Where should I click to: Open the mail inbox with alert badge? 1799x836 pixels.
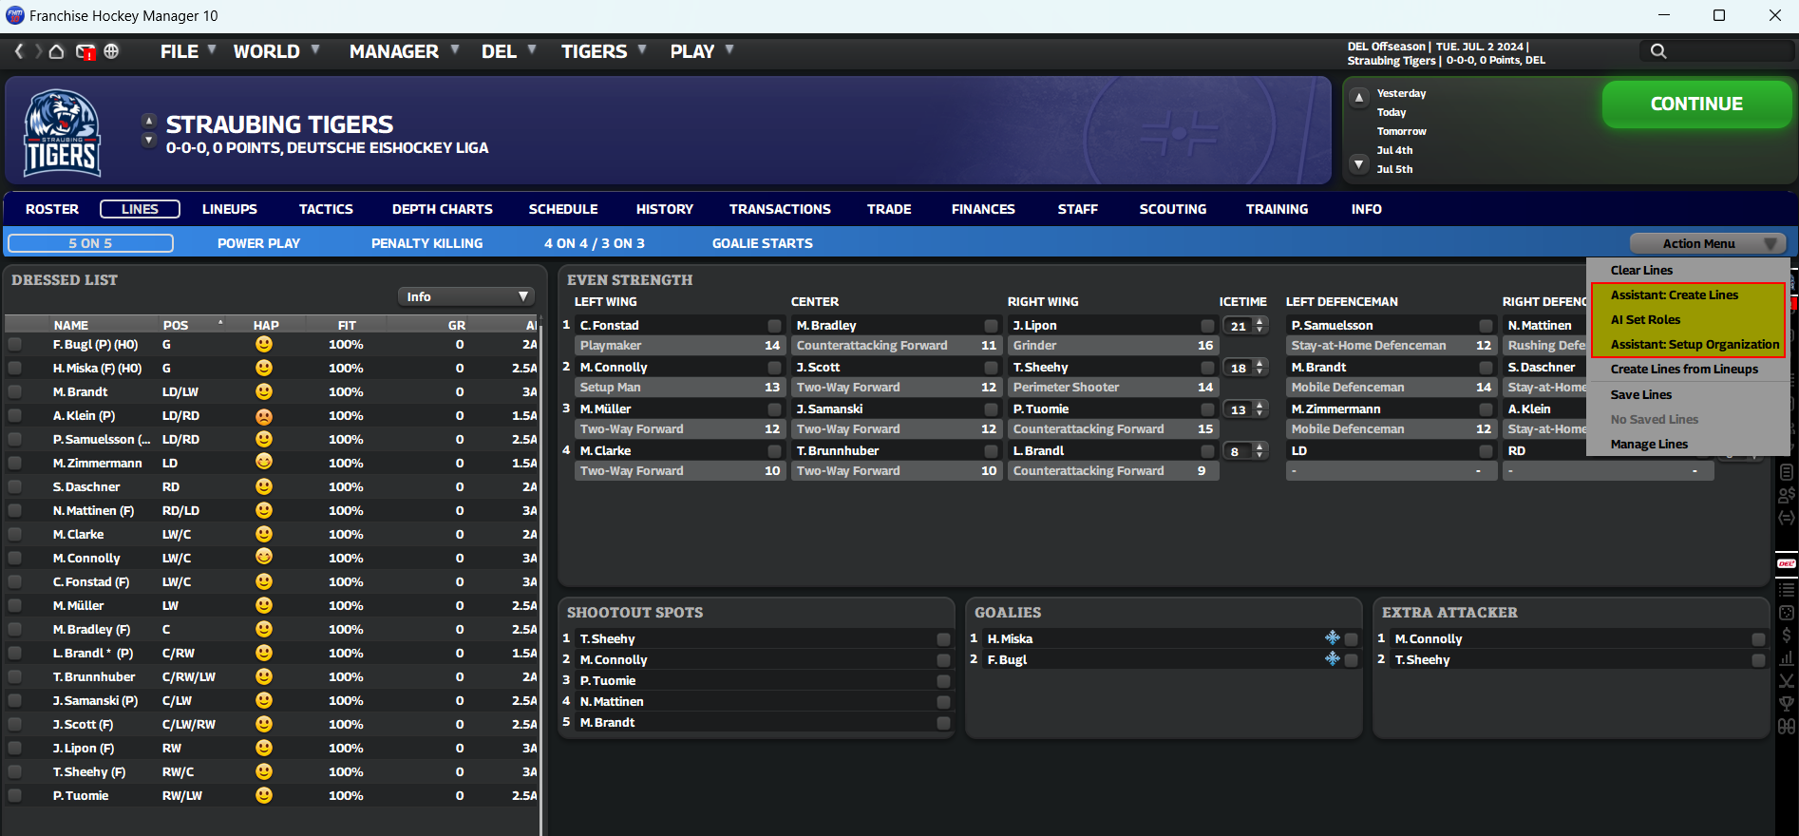pyautogui.click(x=85, y=51)
